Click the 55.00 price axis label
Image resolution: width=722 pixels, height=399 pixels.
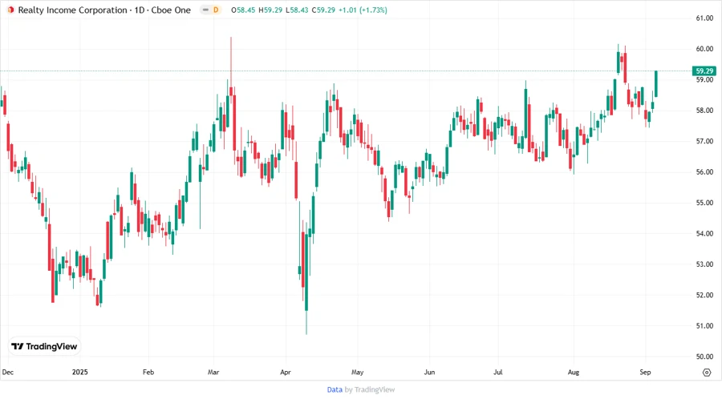click(704, 203)
